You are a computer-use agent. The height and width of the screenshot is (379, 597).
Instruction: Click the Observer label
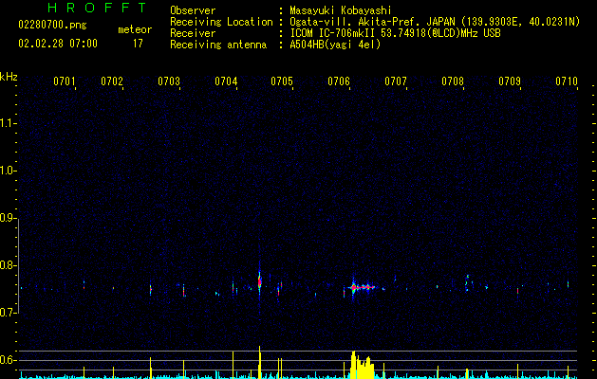pyautogui.click(x=193, y=10)
